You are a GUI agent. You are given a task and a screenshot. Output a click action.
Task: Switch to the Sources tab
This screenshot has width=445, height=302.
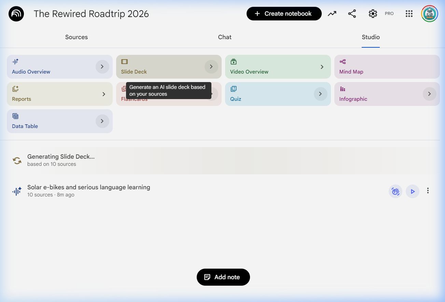click(77, 37)
